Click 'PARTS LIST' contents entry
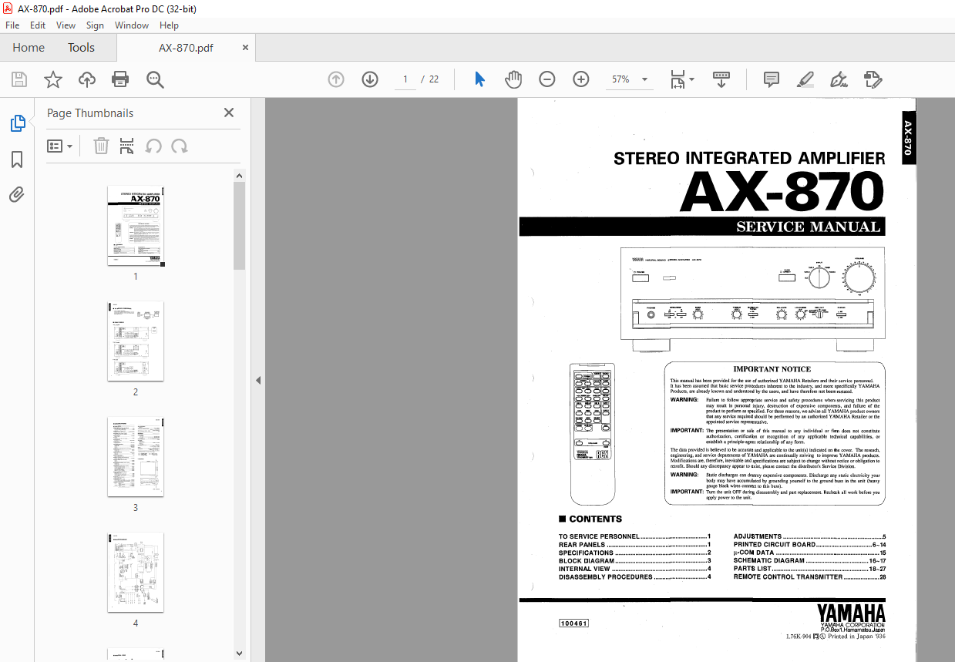 809,569
